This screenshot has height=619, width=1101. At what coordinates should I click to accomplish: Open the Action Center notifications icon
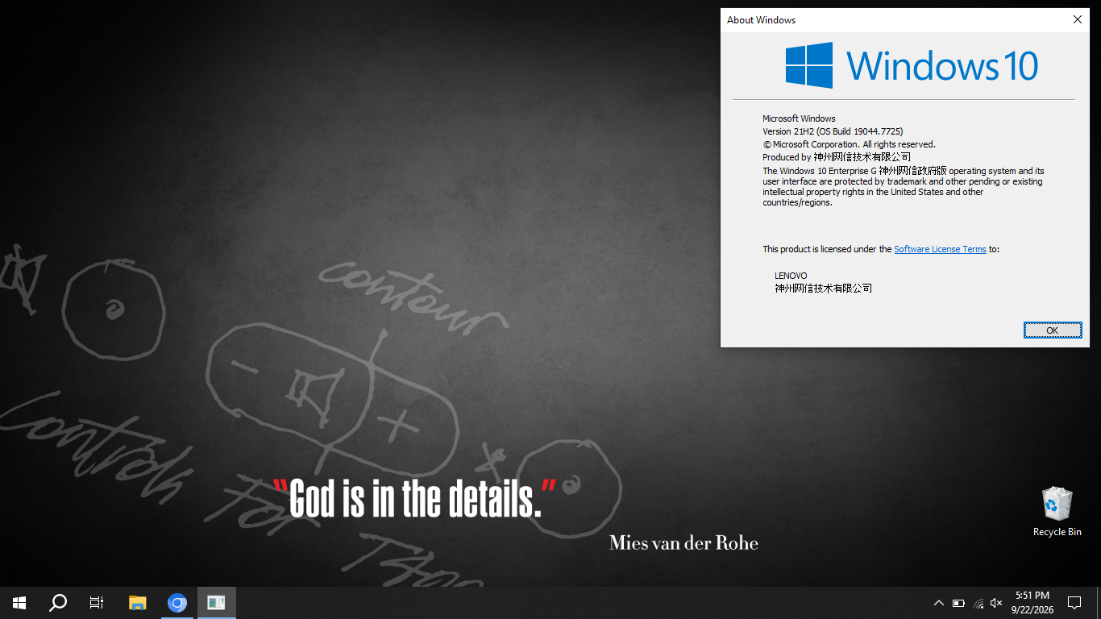[1074, 603]
